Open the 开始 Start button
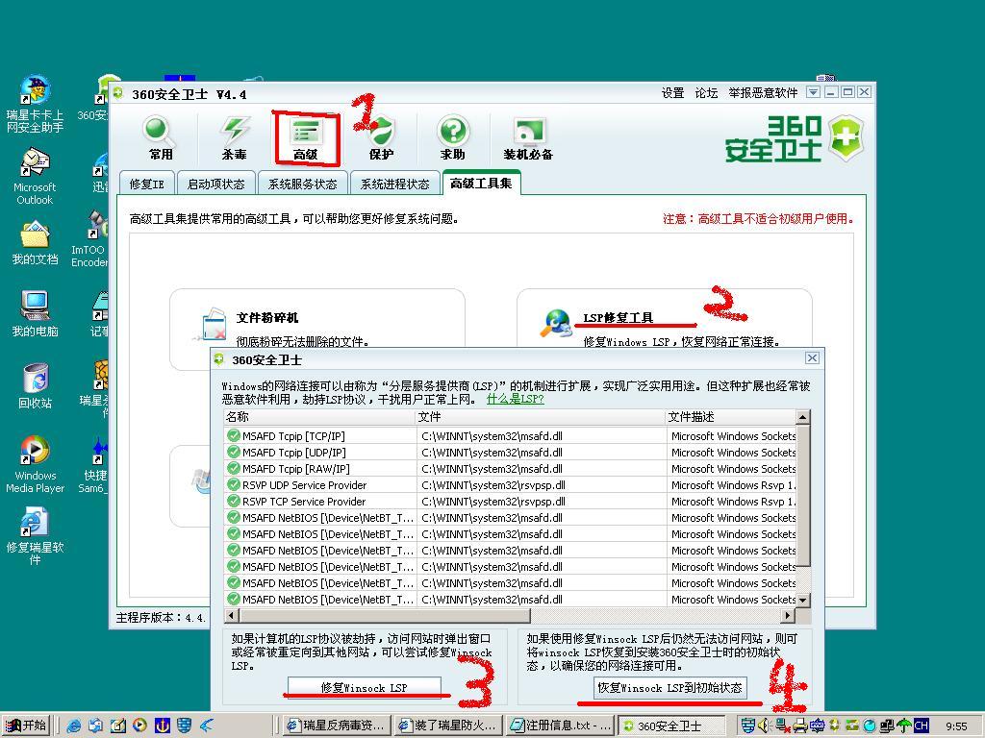Screen dimensions: 985x738 coord(25,726)
